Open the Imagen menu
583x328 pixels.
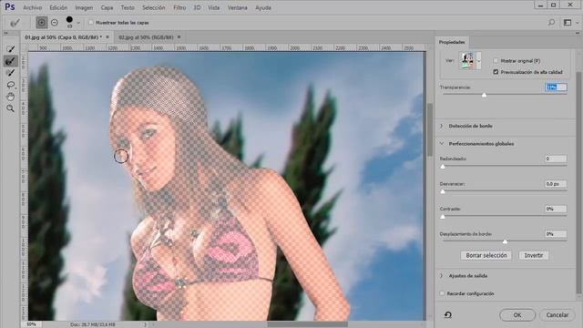84,7
